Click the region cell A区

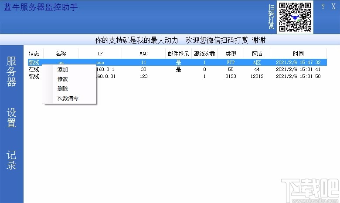(x=257, y=62)
